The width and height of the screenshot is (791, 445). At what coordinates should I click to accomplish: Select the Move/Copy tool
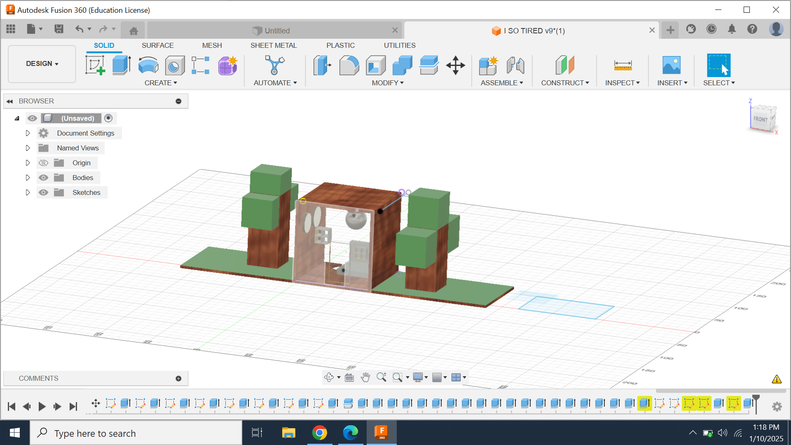point(456,65)
